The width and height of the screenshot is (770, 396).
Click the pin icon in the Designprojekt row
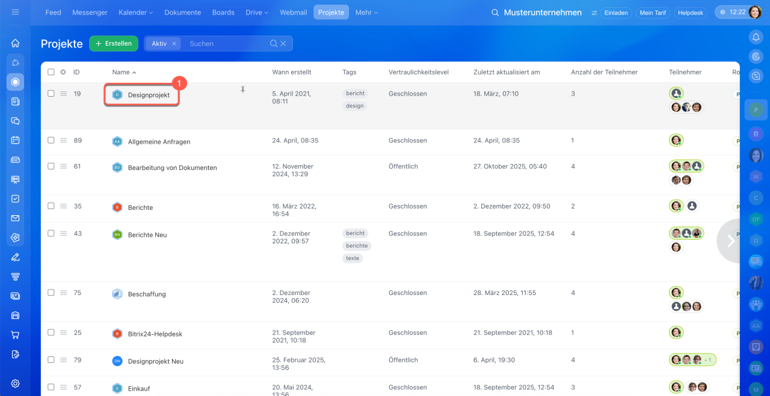coord(243,90)
